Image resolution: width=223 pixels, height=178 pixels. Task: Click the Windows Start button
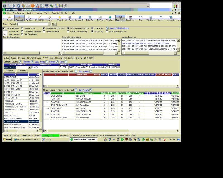click(7, 139)
